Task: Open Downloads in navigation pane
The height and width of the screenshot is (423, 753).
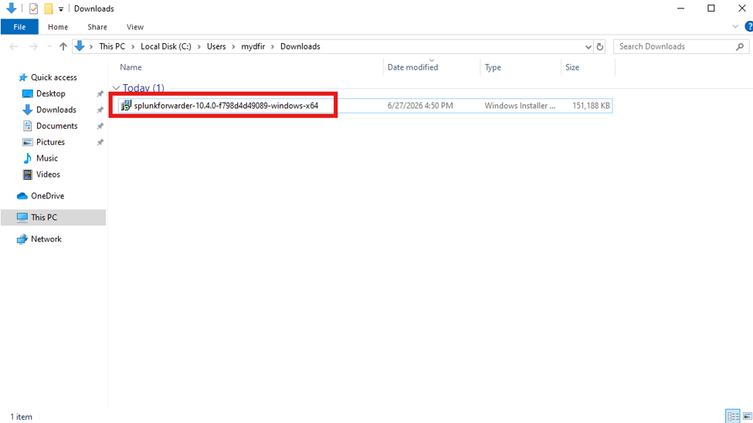Action: [56, 110]
